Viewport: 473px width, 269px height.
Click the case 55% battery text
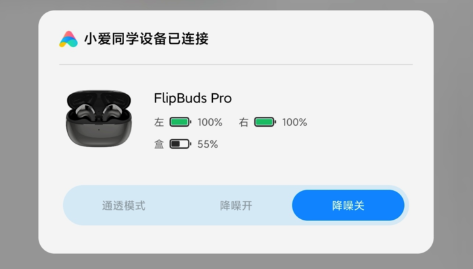tap(208, 144)
